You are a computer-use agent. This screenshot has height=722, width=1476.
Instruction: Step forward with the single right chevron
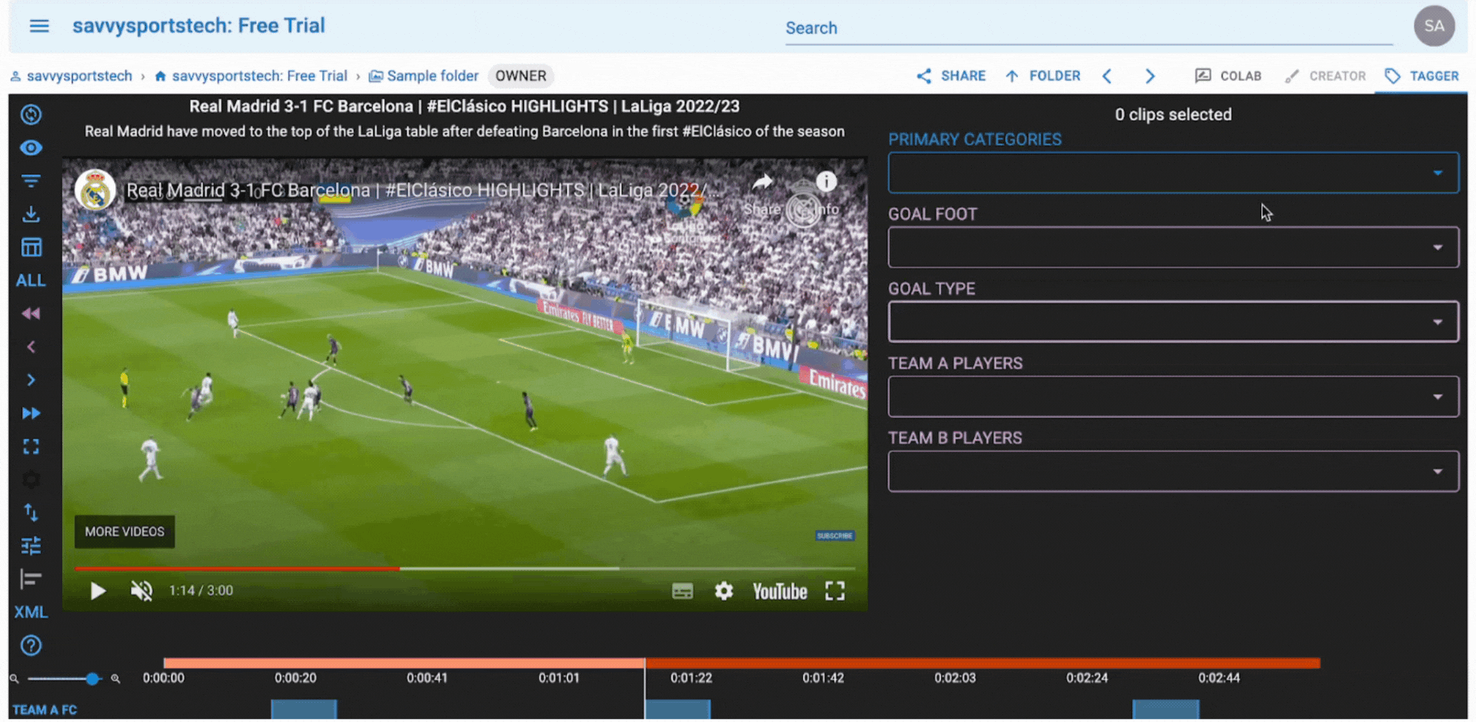[x=31, y=380]
